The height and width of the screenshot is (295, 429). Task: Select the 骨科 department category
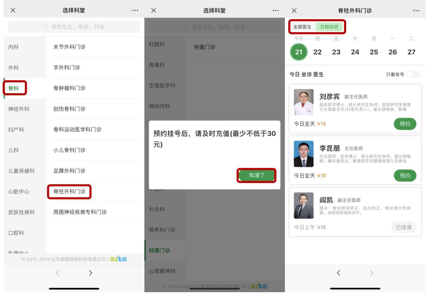(15, 88)
